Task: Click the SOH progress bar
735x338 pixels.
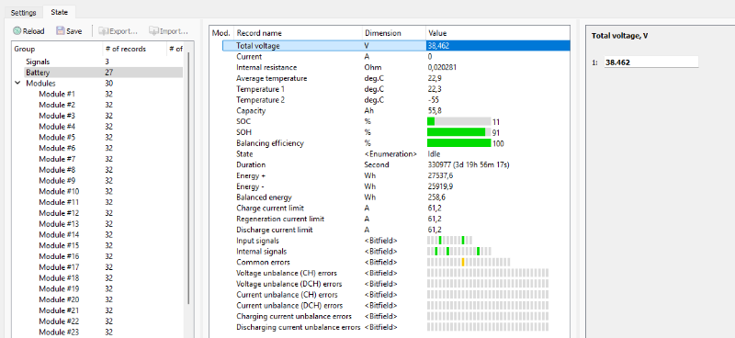Action: point(458,132)
